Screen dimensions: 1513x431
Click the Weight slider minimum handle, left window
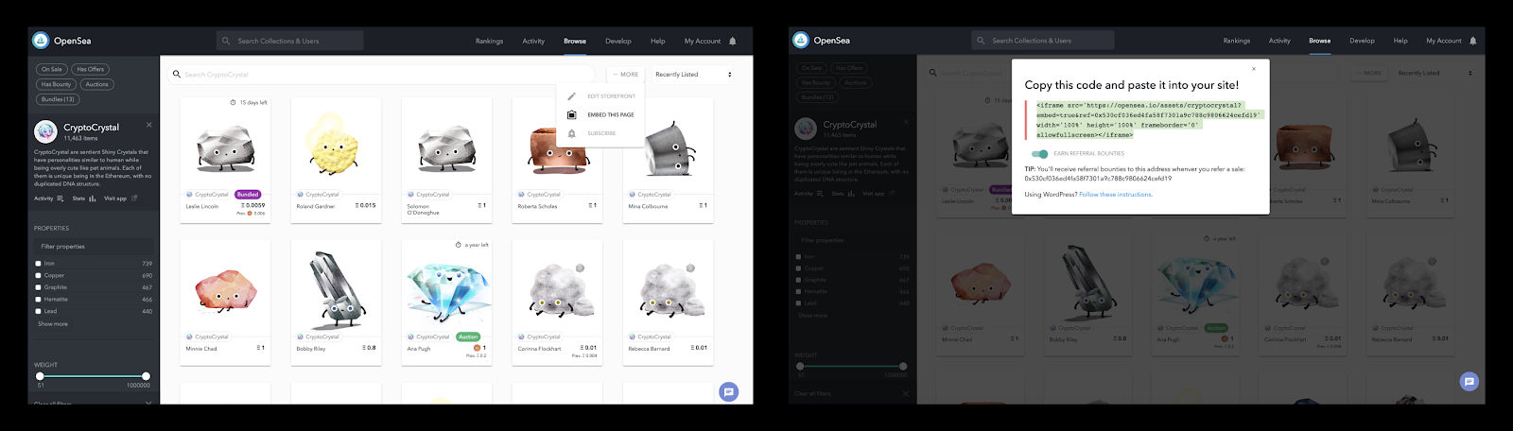40,376
